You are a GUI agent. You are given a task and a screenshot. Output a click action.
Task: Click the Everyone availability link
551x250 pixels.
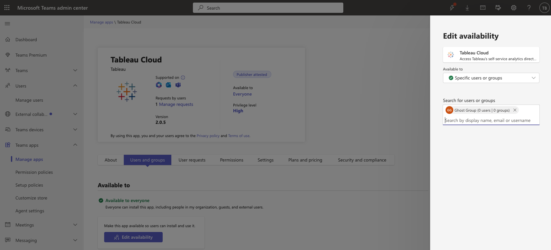click(x=242, y=94)
